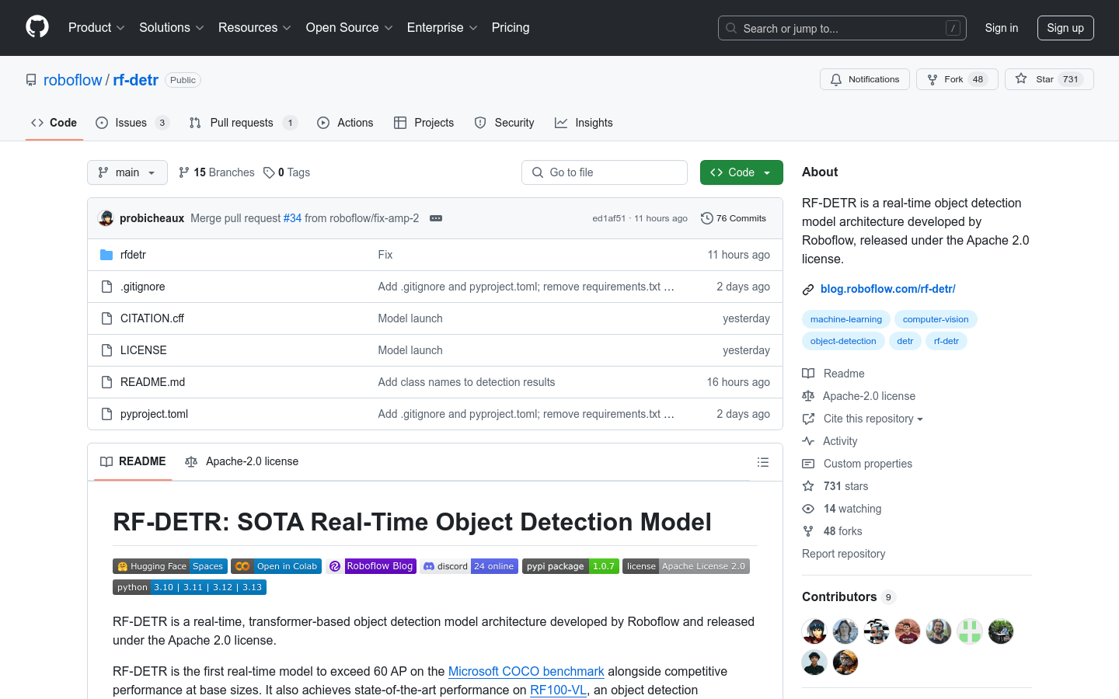The height and width of the screenshot is (699, 1119).
Task: Click the rfdetr folder icon
Action: click(106, 255)
